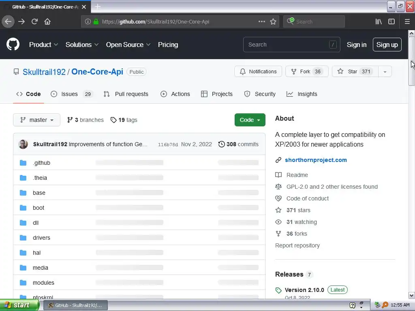
Task: Open the Skulltrail192 owner link
Action: click(44, 72)
